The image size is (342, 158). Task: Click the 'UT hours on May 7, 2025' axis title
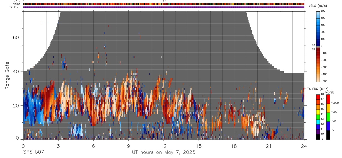[x=163, y=152]
